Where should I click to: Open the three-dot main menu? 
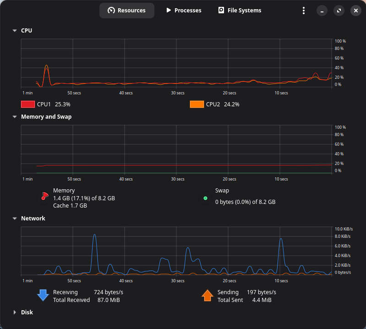pos(303,11)
